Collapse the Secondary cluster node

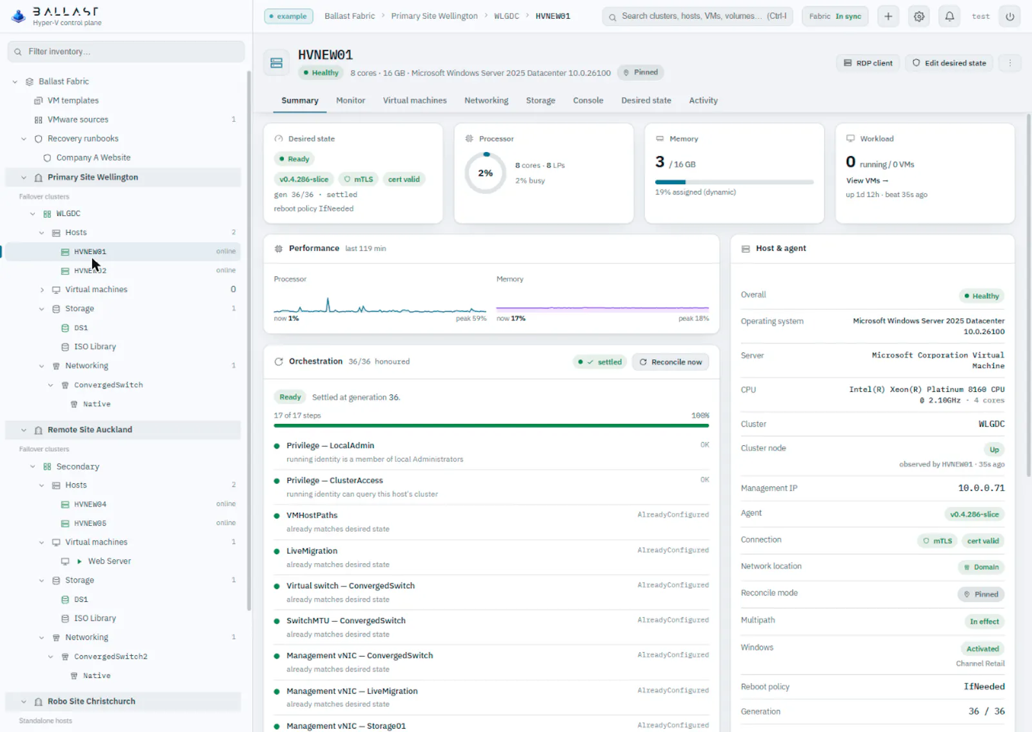(x=33, y=467)
